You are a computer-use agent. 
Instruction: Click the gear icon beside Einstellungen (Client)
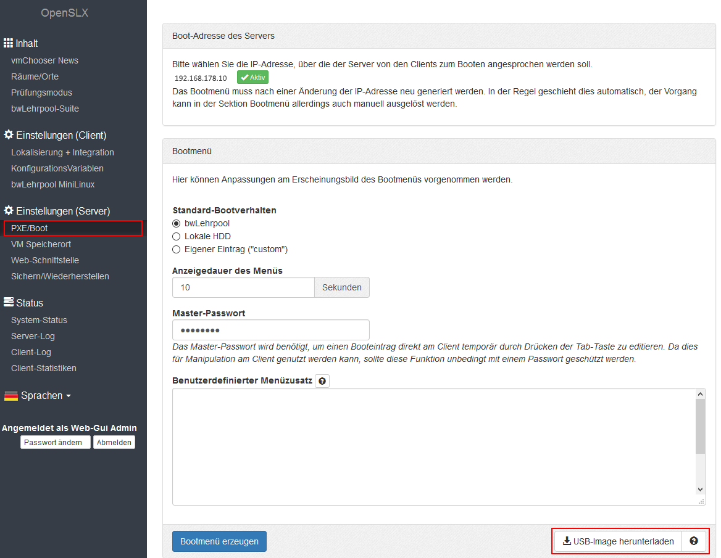tap(9, 135)
